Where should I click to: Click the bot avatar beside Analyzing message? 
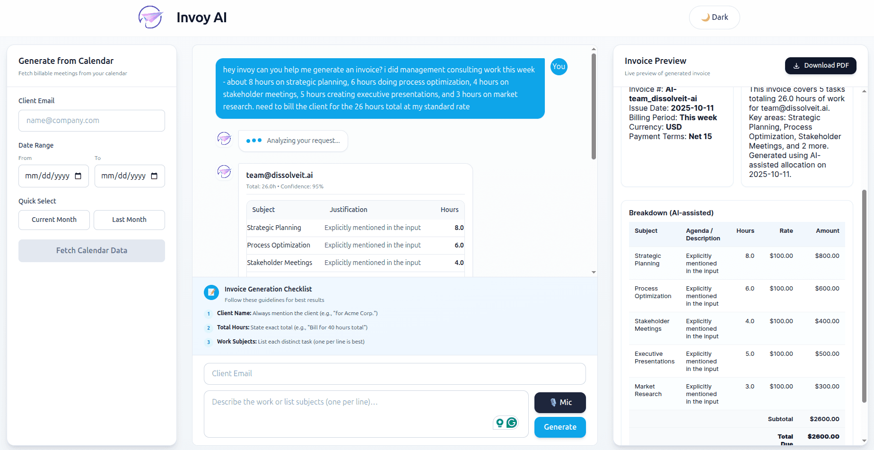[224, 139]
